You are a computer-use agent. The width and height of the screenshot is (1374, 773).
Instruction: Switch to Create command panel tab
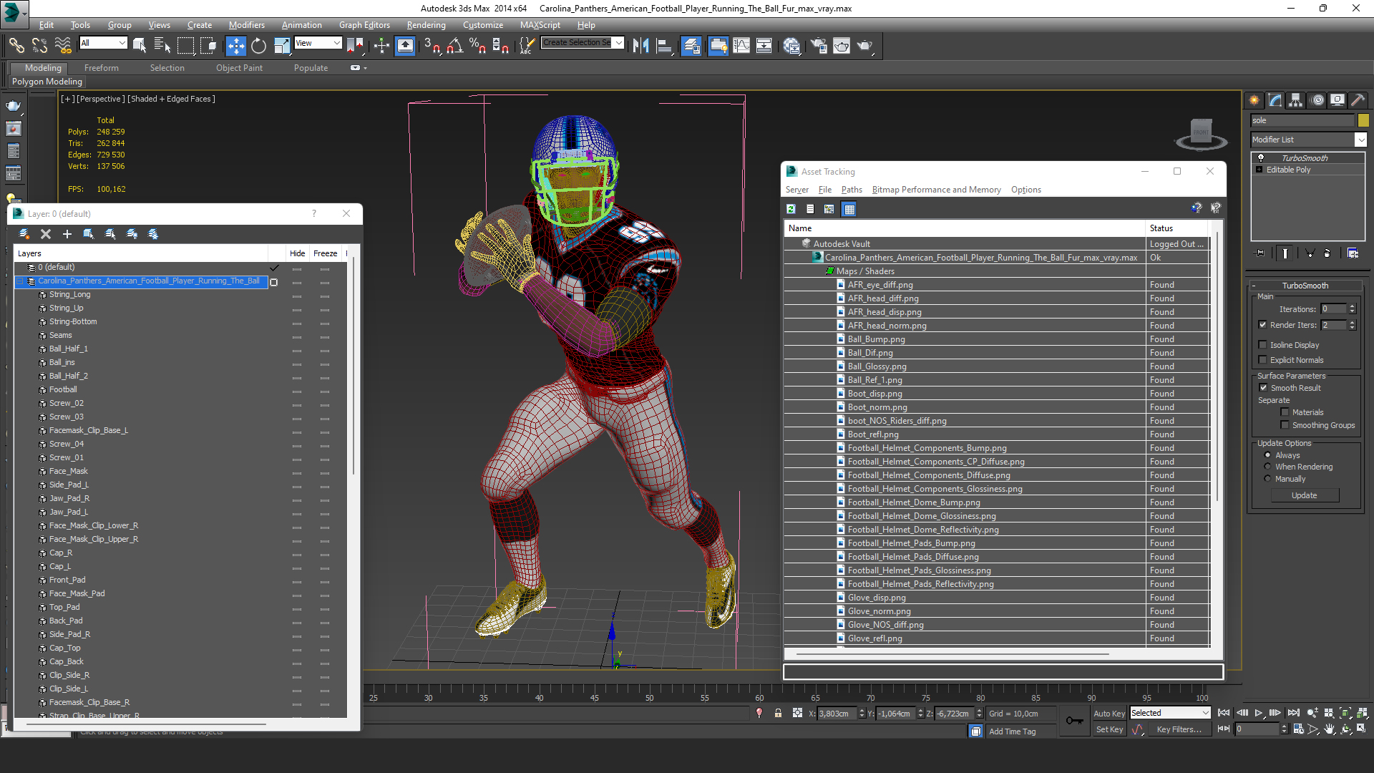1254,100
